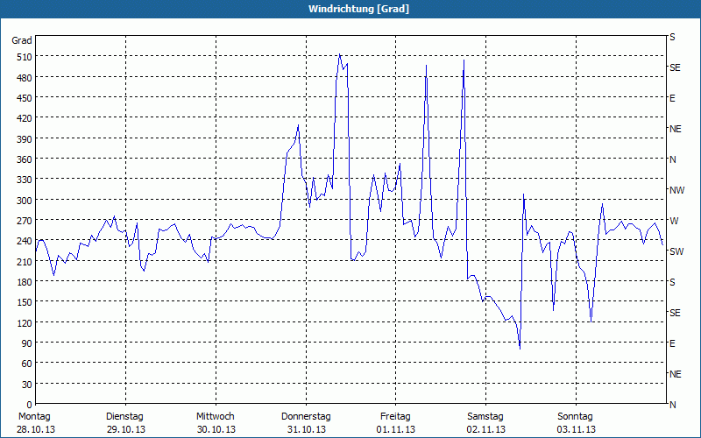
Task: Click the topmost S label on right axis
Action: pos(672,37)
